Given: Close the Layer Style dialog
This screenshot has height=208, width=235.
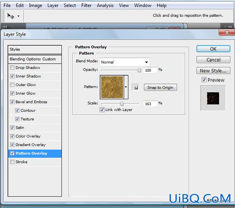Looking at the screenshot, I should (227, 32).
